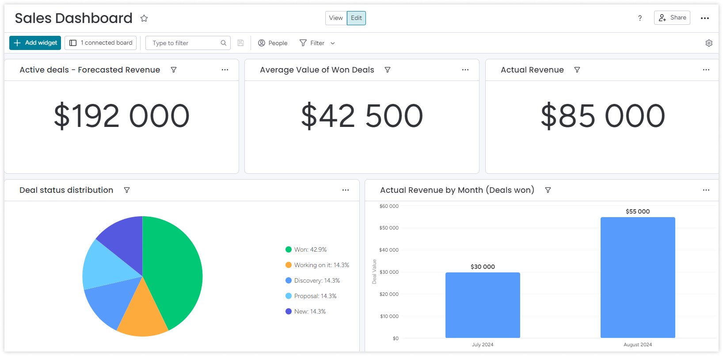
Task: Toggle Working on it orange legend dot
Action: tap(289, 265)
